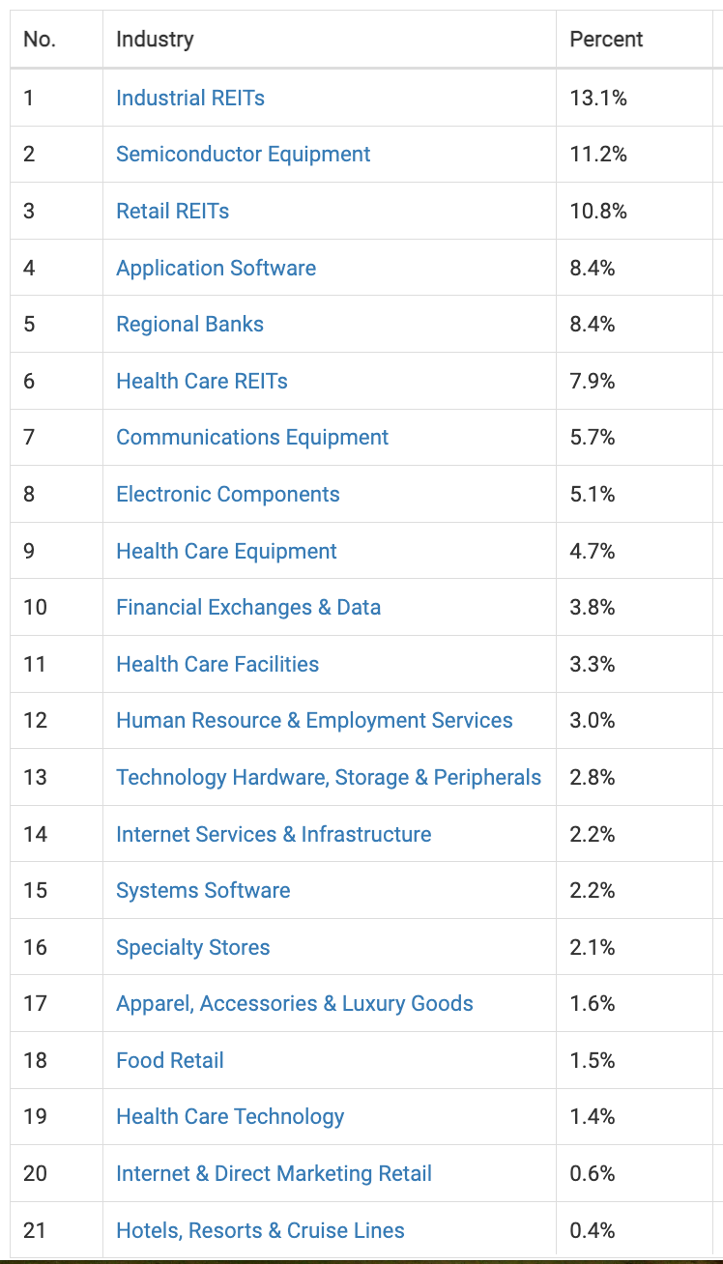Click the Industry column header
The width and height of the screenshot is (723, 1264).
155,40
